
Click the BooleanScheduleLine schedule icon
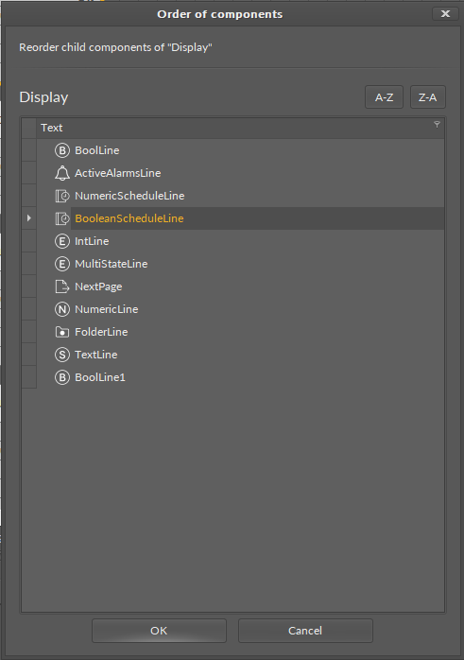click(x=62, y=218)
